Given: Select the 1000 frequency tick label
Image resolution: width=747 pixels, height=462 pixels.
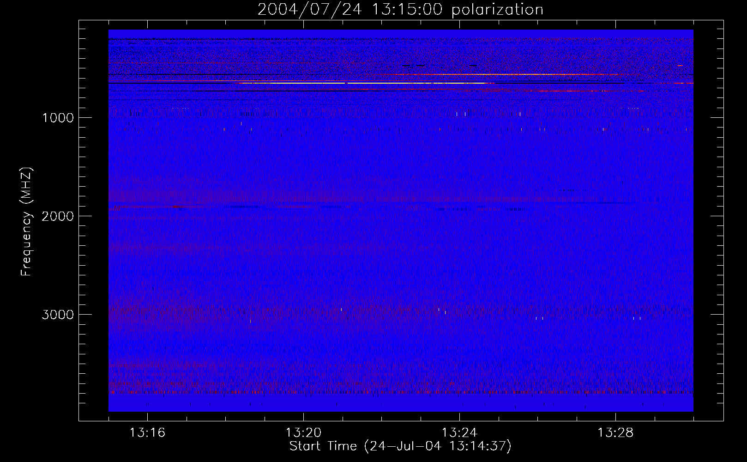Looking at the screenshot, I should coord(58,118).
